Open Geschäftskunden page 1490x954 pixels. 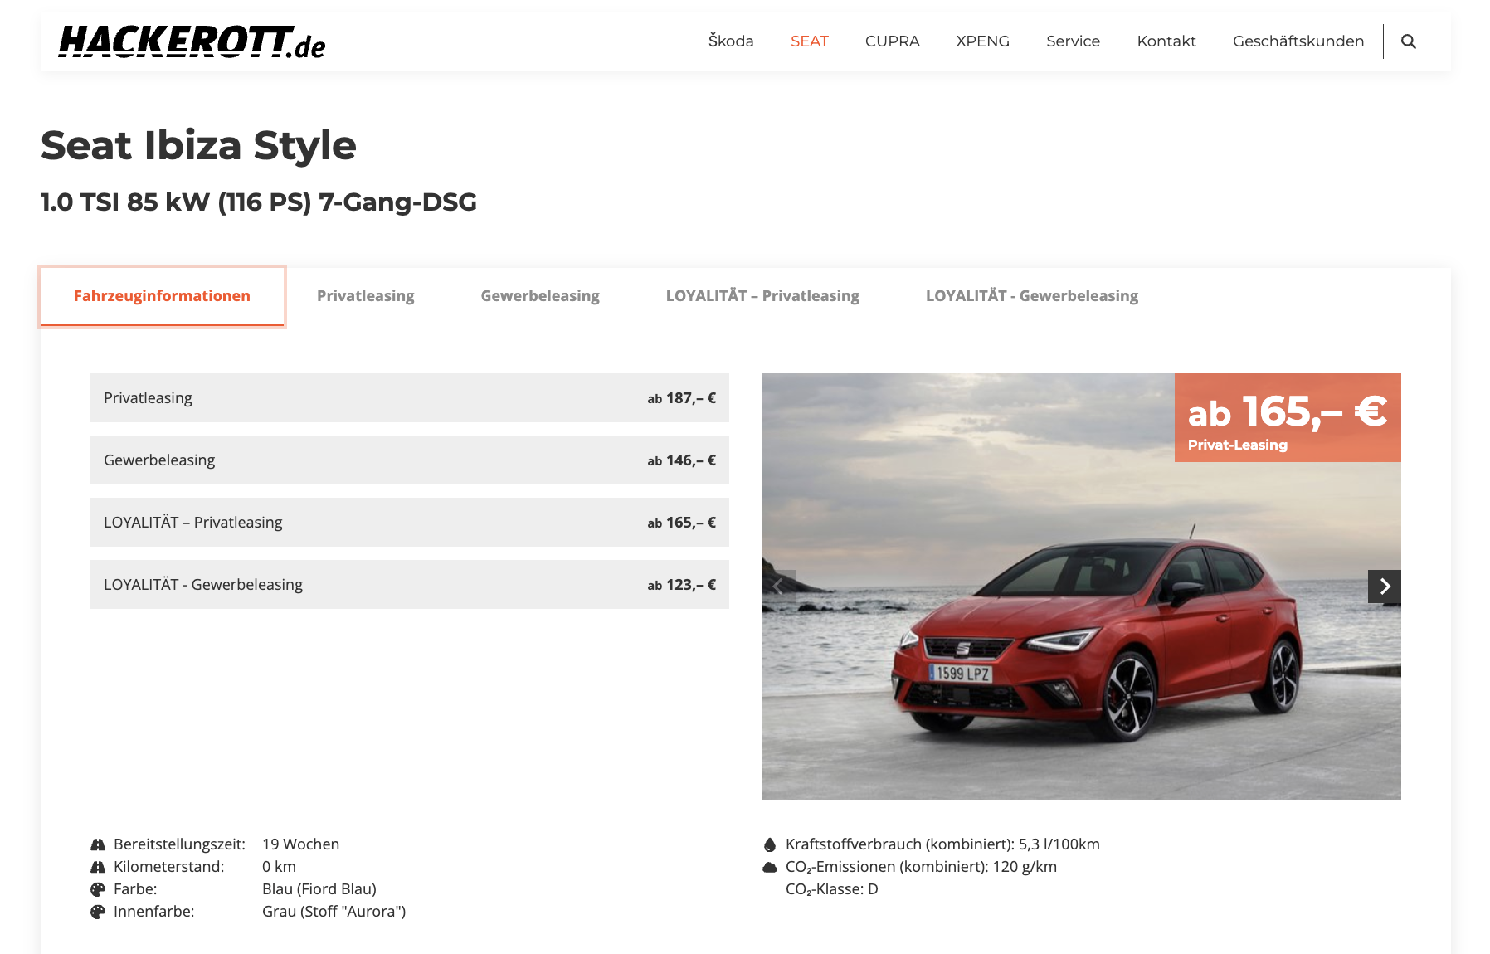click(1298, 41)
